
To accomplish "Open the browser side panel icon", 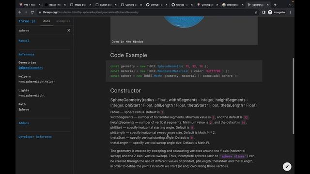I will tap(263, 12).
